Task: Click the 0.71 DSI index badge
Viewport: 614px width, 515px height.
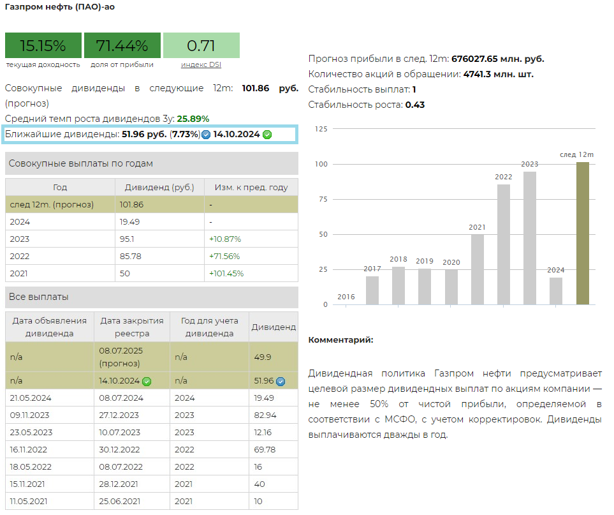Action: pyautogui.click(x=201, y=46)
